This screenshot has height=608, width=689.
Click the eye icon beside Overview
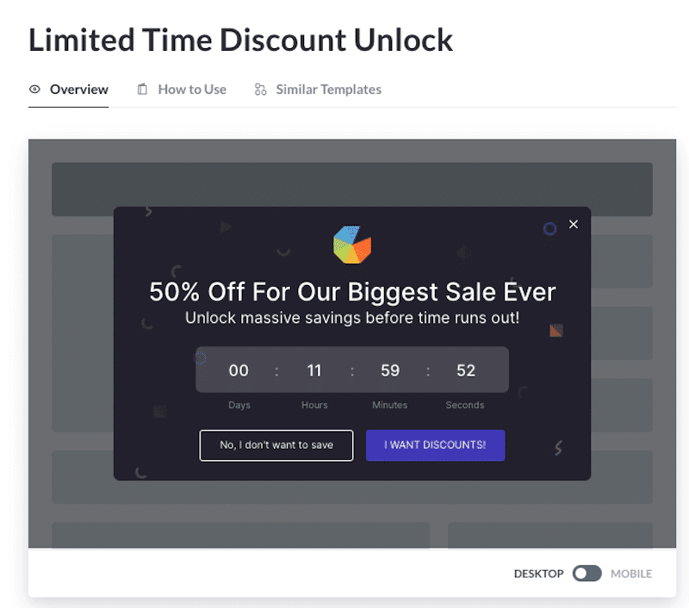(x=35, y=90)
